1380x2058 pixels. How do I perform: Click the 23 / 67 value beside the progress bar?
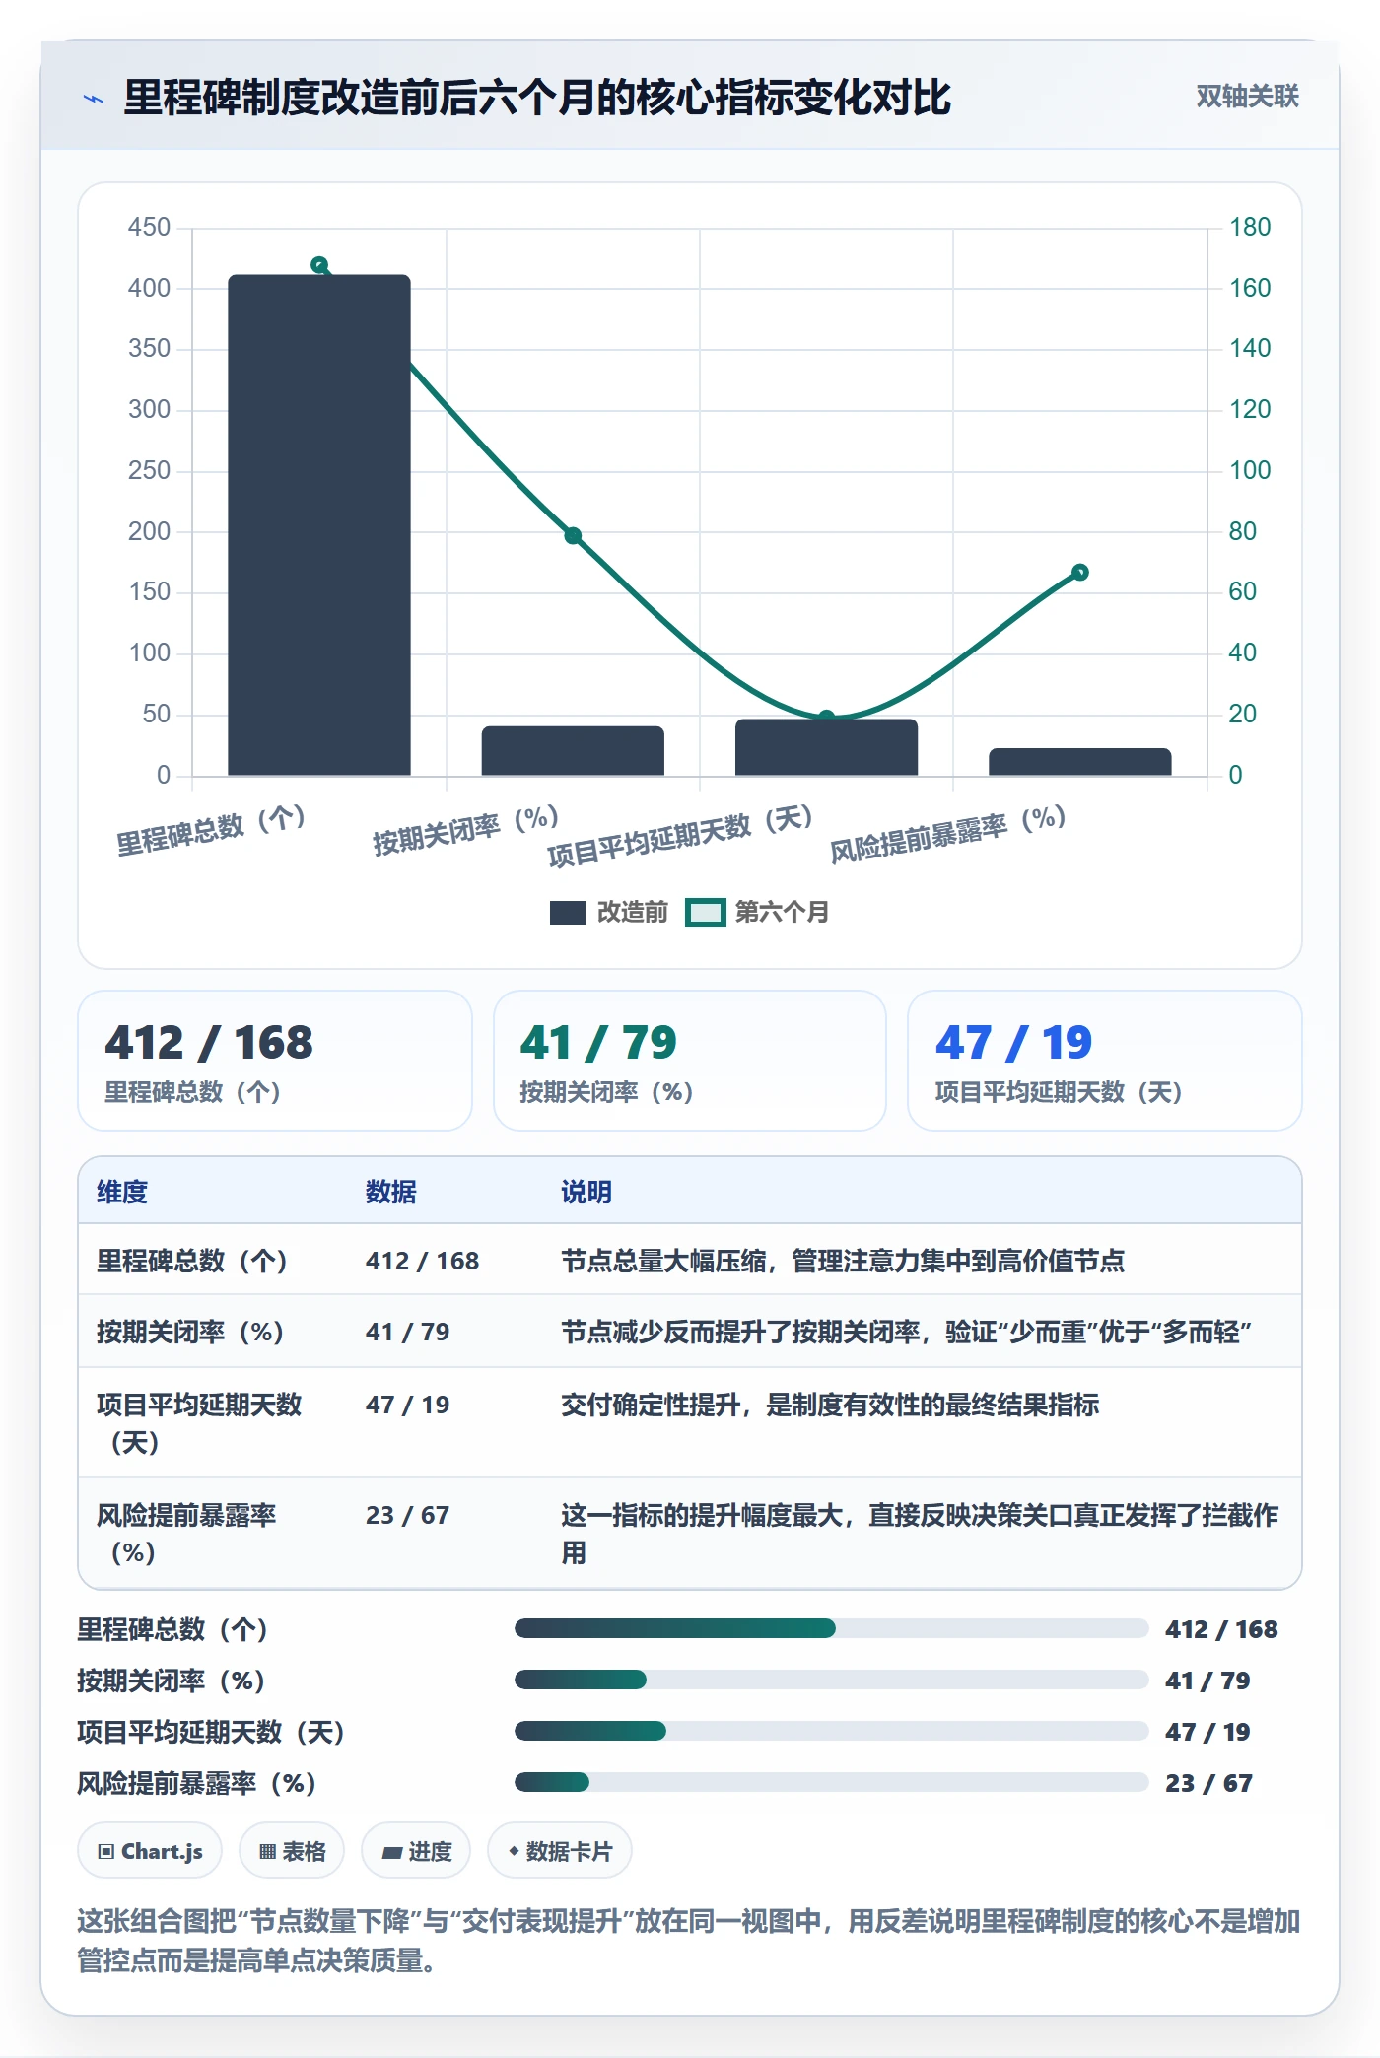pyautogui.click(x=1208, y=1783)
